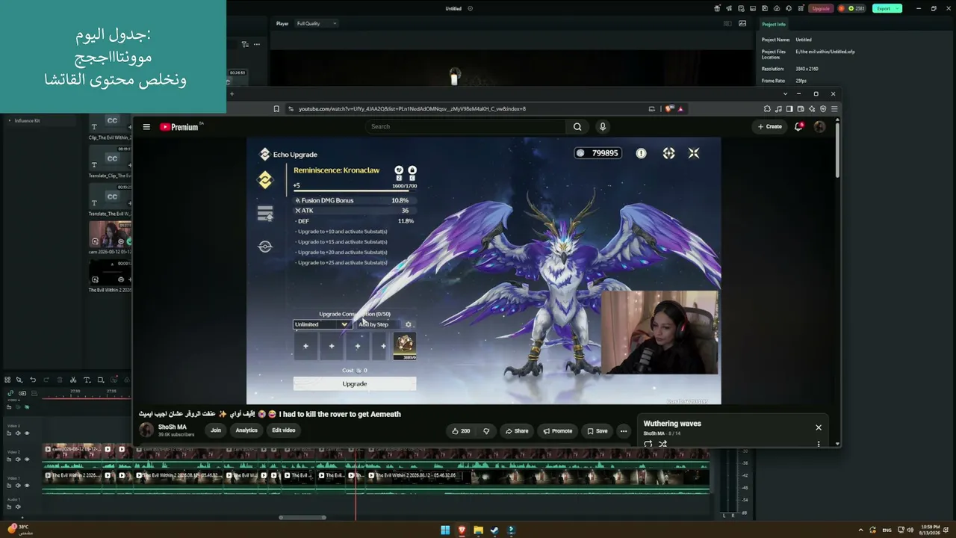Click the Edit video button
This screenshot has height=538, width=956.
click(284, 430)
